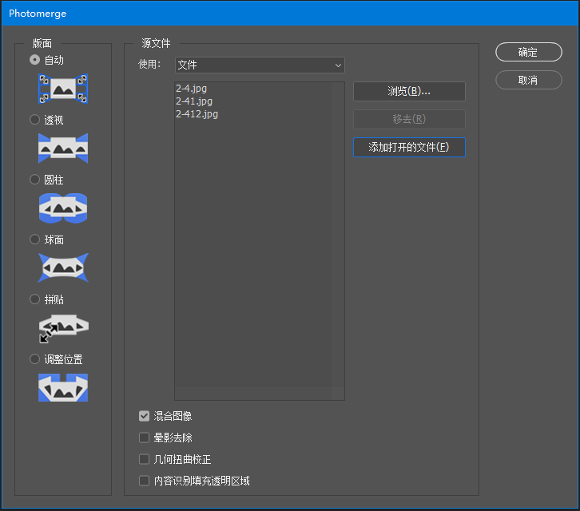Viewport: 580px width, 511px height.
Task: Cancel with the 取消 button
Action: (x=529, y=80)
